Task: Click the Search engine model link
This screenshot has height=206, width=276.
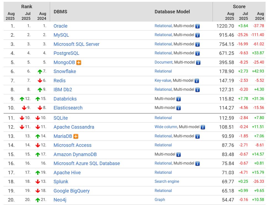Action: click(167, 181)
